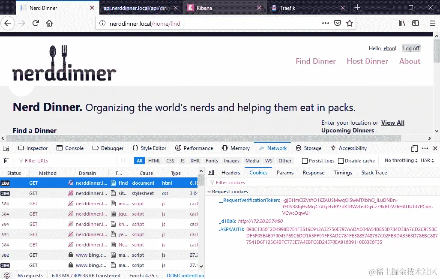
Task: Click the About navigation link
Action: tap(410, 61)
